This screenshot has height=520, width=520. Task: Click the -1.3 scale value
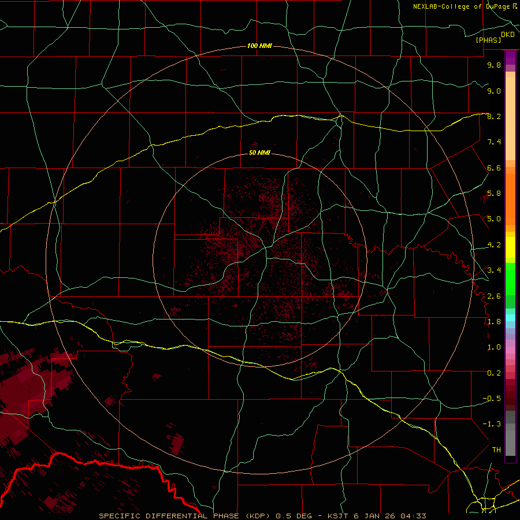tap(492, 424)
